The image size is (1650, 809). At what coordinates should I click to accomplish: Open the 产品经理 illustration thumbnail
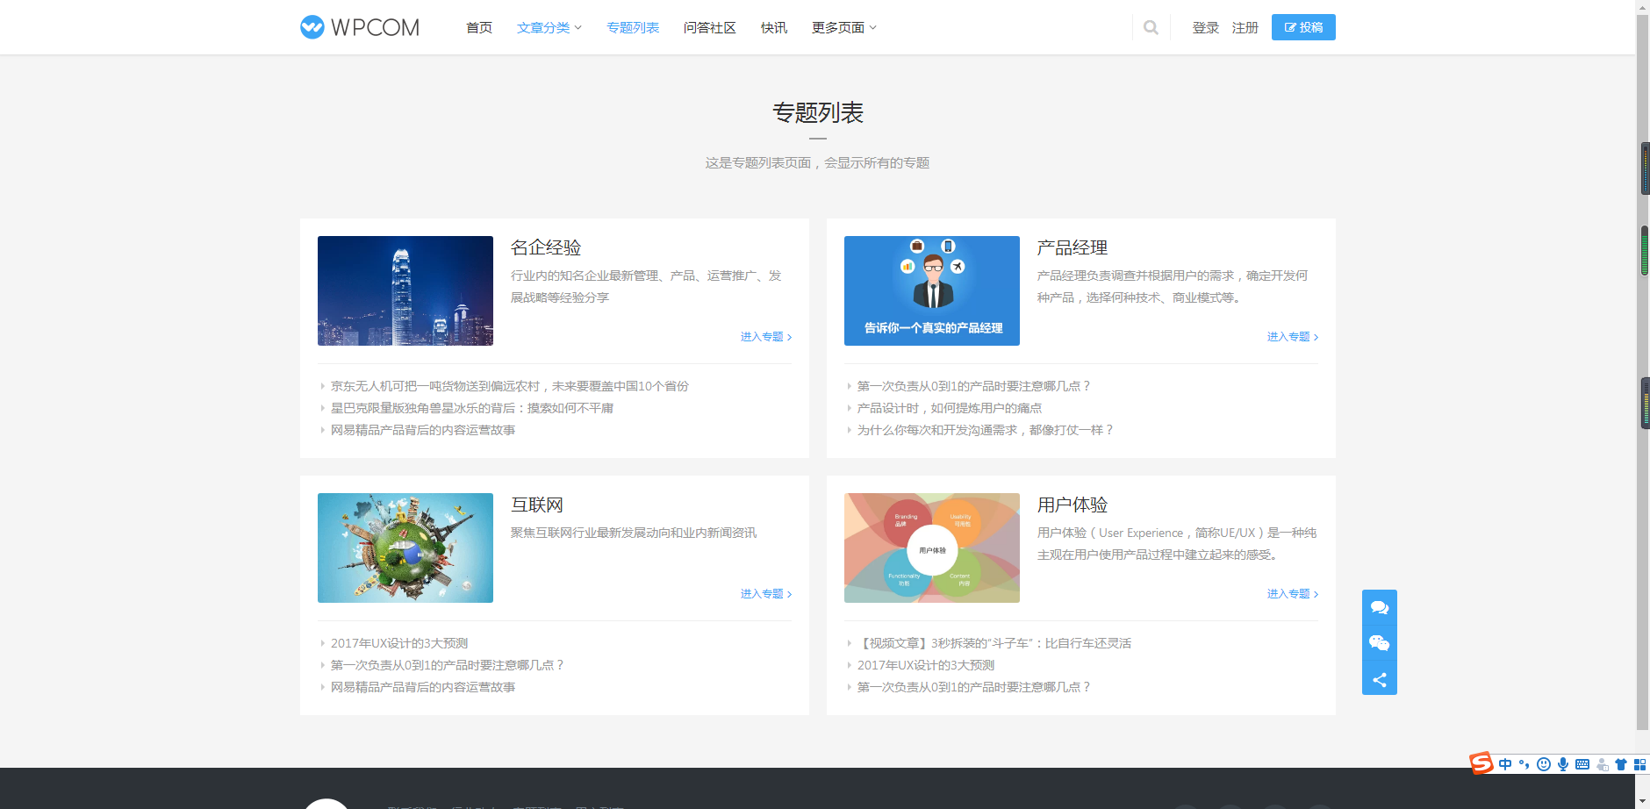(x=932, y=290)
